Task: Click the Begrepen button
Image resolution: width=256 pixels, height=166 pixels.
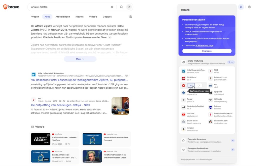Action: [x=207, y=51]
